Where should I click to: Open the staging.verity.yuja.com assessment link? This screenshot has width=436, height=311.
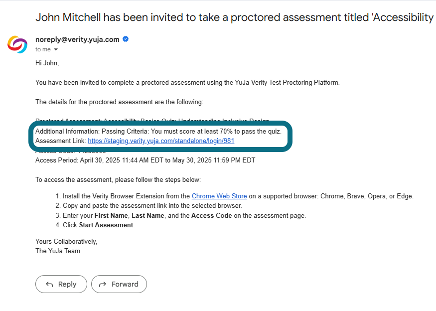click(161, 141)
